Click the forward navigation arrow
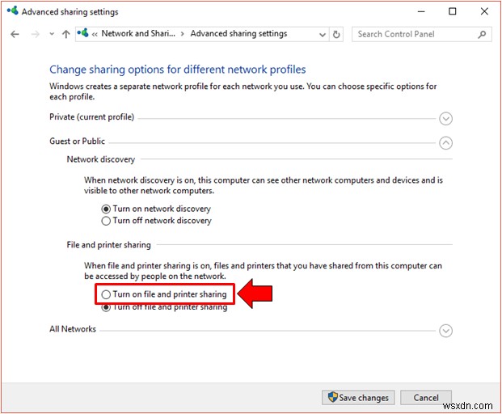 36,34
